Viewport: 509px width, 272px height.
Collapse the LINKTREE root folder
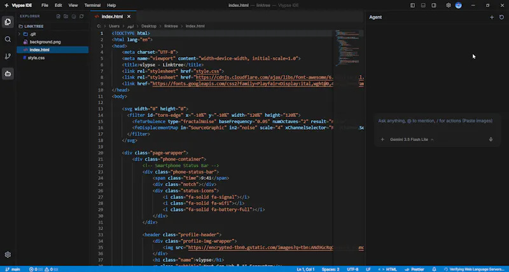[x=53, y=26]
